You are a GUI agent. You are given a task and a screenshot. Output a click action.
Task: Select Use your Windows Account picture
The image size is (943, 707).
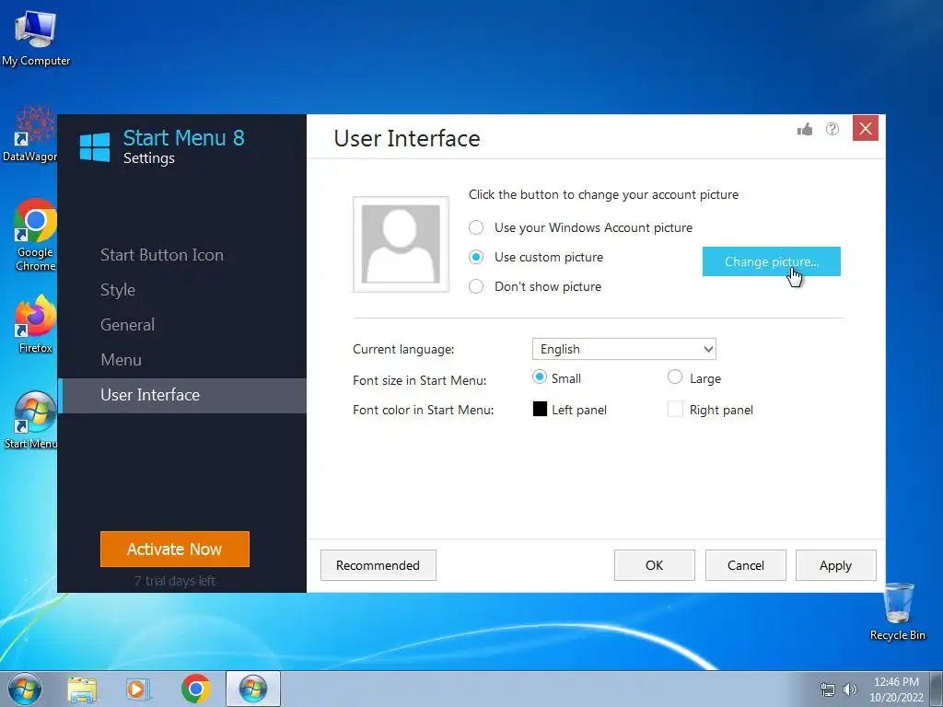pyautogui.click(x=581, y=228)
